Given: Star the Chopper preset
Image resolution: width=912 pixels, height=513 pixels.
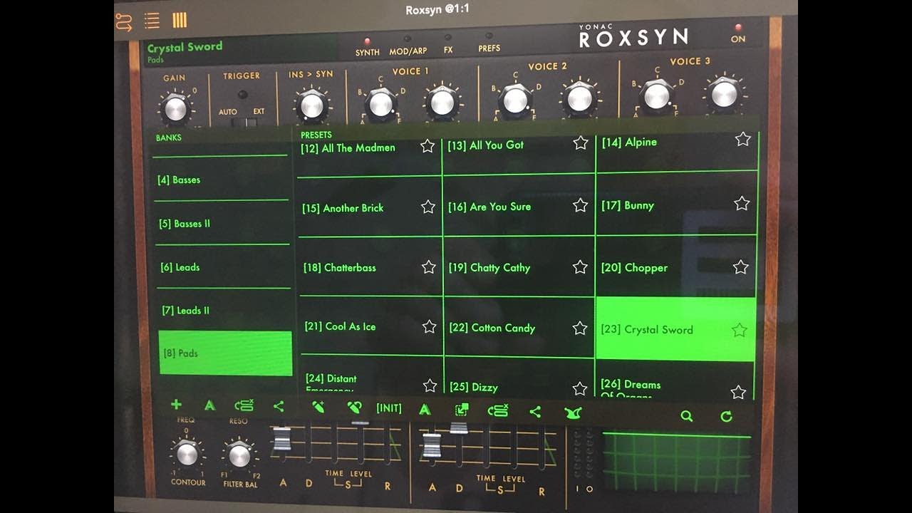Looking at the screenshot, I should click(x=741, y=267).
